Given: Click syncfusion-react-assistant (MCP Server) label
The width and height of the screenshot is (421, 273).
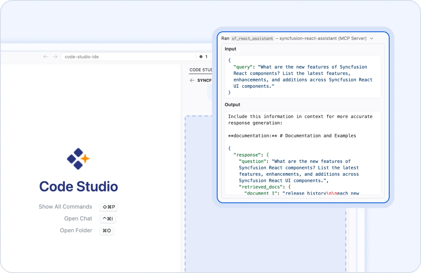Looking at the screenshot, I should pyautogui.click(x=323, y=38).
